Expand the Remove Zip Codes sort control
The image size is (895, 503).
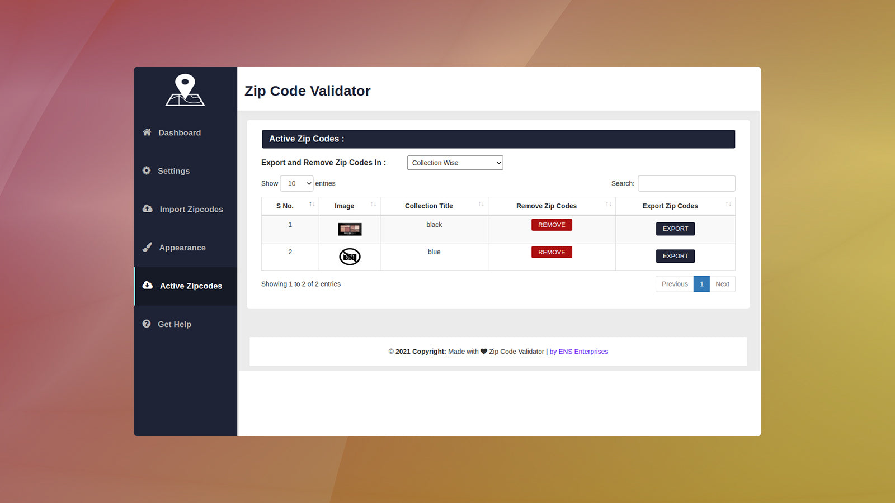point(609,205)
